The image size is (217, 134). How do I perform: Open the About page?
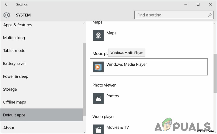click(x=9, y=128)
